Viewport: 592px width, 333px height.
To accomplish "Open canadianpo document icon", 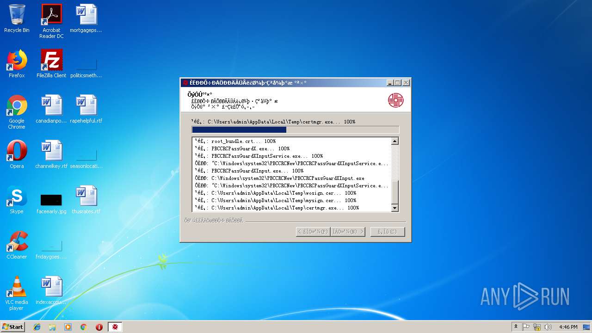I will [x=51, y=110].
